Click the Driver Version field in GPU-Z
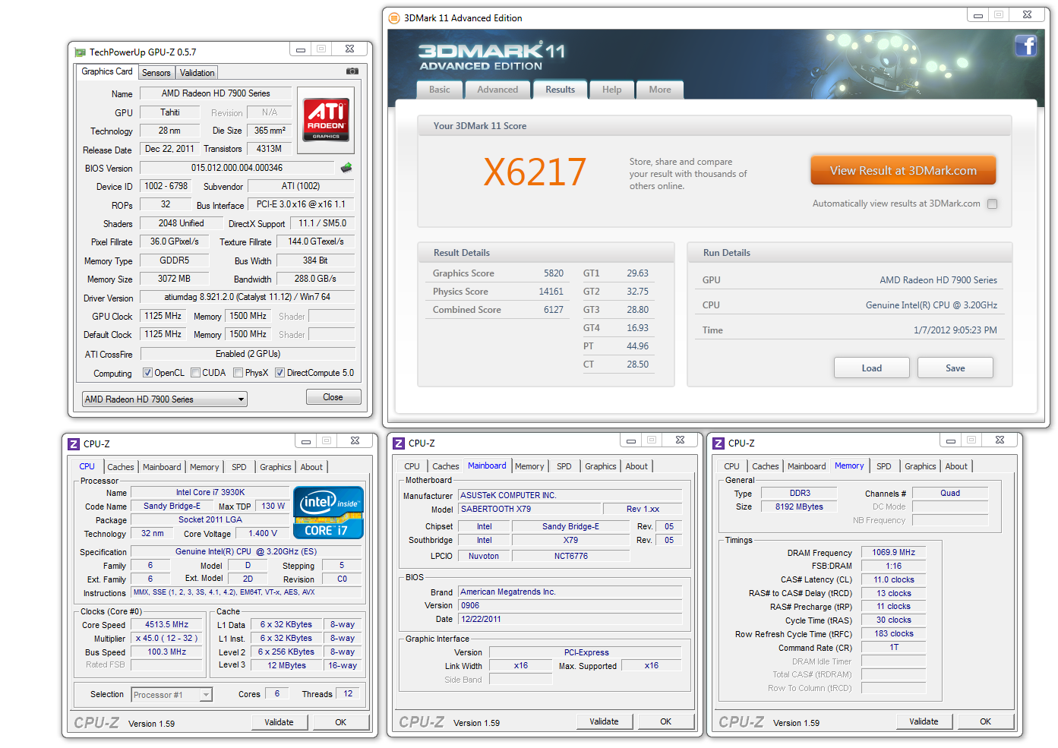 tap(248, 297)
